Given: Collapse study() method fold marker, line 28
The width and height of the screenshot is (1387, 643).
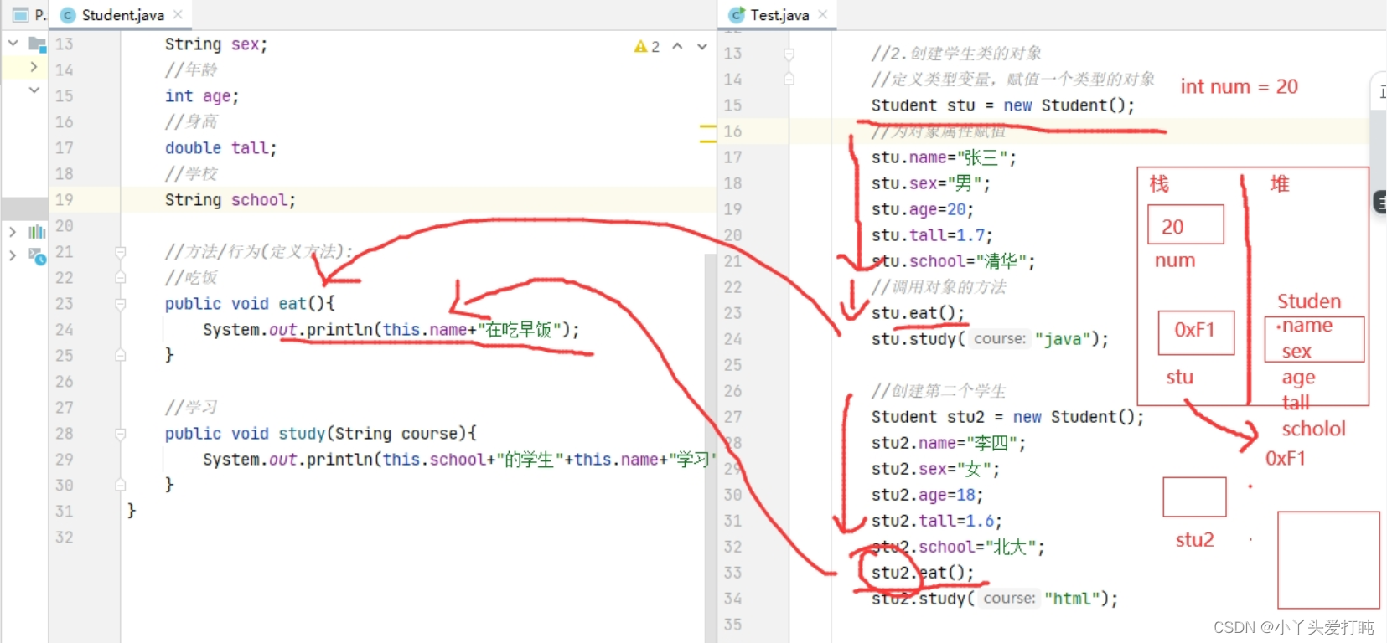Looking at the screenshot, I should pyautogui.click(x=121, y=434).
